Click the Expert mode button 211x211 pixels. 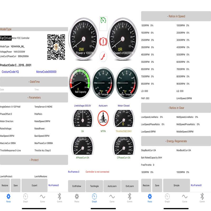pyautogui.click(x=35, y=185)
